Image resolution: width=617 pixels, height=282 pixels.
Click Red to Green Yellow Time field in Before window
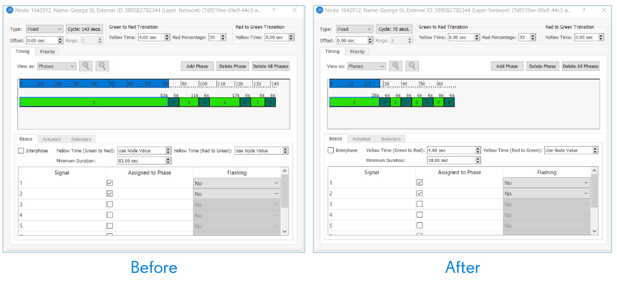click(280, 38)
